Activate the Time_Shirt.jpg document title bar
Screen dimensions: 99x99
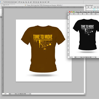(x=44, y=5)
